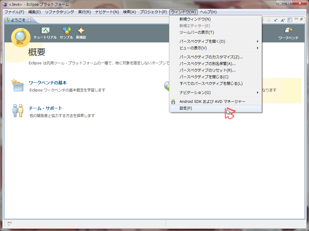Go to ワークベンチ (Workbench) via its icon
The width and height of the screenshot is (309, 231).
[x=289, y=30]
